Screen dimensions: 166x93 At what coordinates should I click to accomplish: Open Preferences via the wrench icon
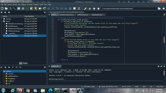85,9
